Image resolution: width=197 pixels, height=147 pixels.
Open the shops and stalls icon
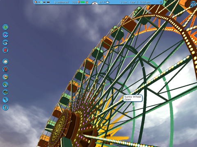(5, 77)
